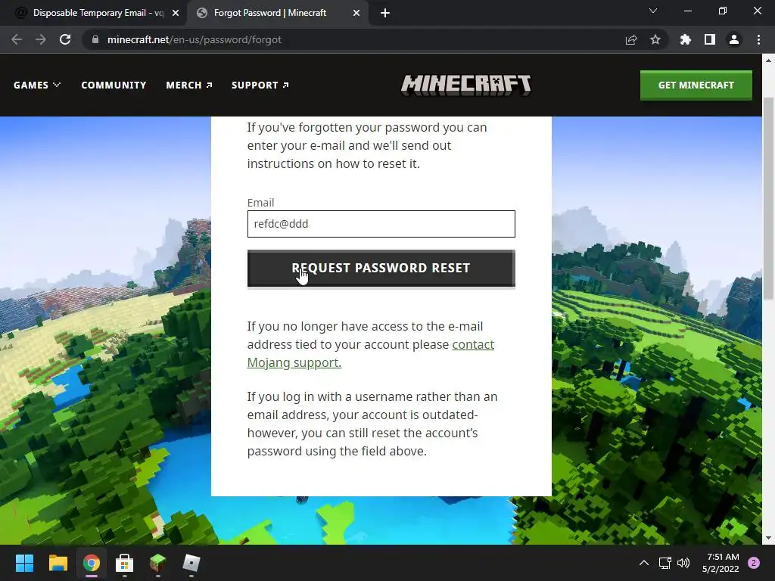The width and height of the screenshot is (775, 581).
Task: Open the Chrome three-dot menu
Action: (758, 39)
